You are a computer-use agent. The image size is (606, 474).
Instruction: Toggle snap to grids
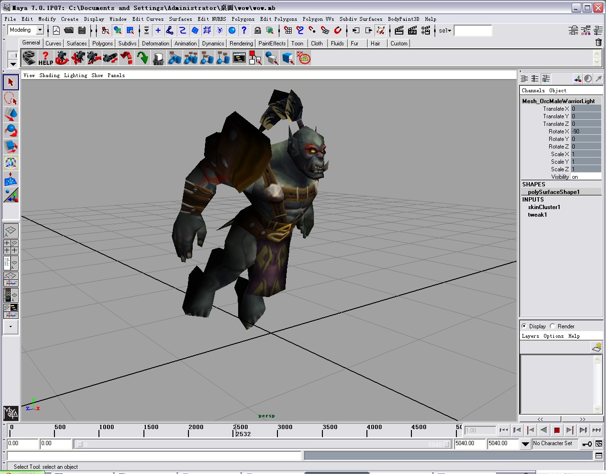288,30
